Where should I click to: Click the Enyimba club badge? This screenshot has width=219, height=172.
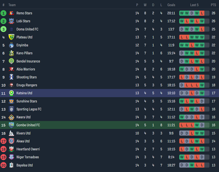point(12,45)
